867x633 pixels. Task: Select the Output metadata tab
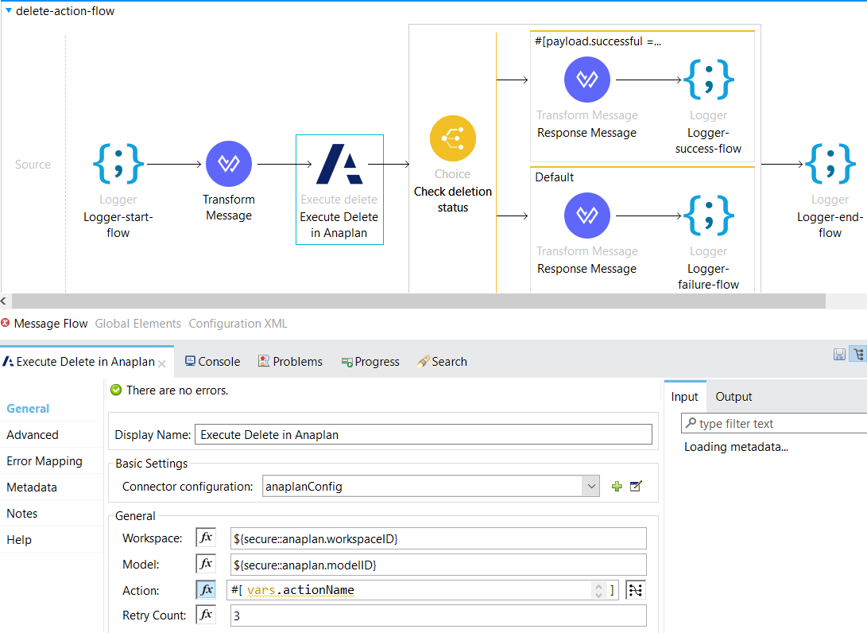(x=733, y=397)
